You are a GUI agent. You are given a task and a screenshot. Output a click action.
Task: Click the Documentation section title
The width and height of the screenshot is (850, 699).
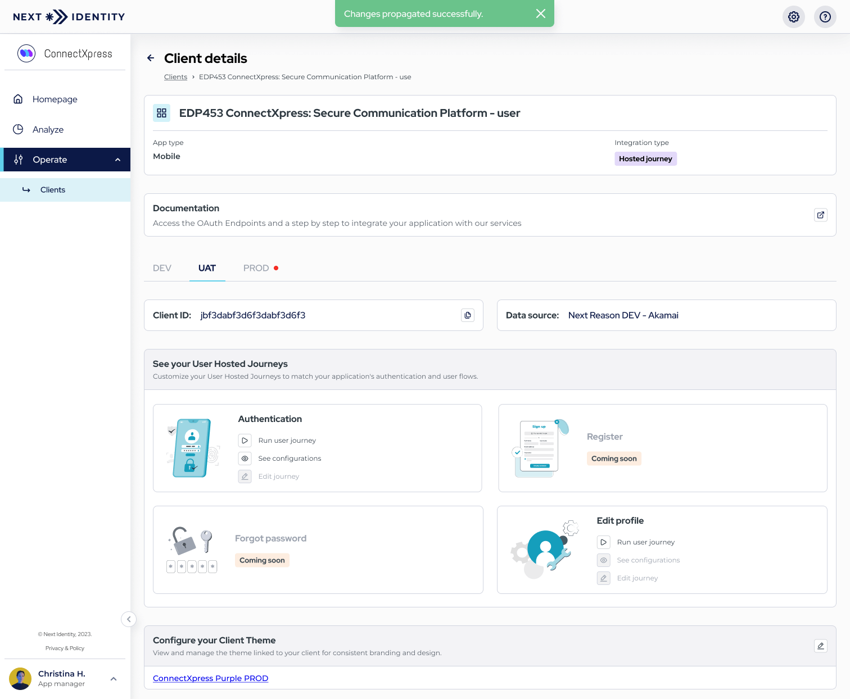pyautogui.click(x=186, y=208)
